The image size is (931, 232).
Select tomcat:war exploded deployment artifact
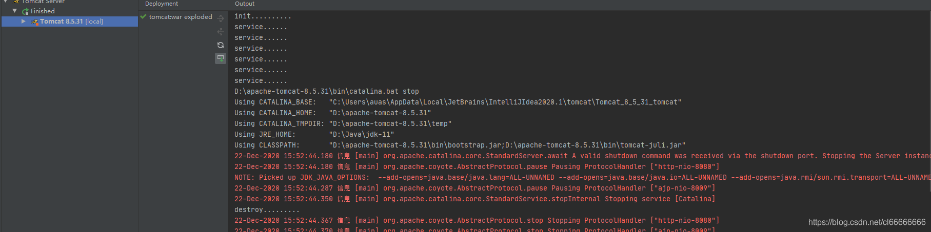click(x=181, y=17)
